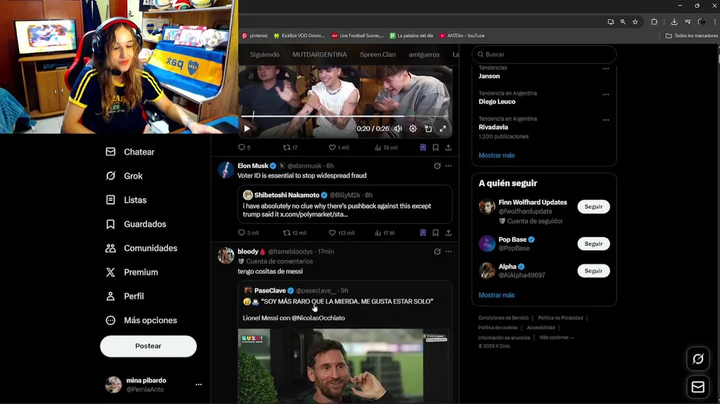Open Condiciones de Servicio link
720x404 pixels.
click(503, 318)
